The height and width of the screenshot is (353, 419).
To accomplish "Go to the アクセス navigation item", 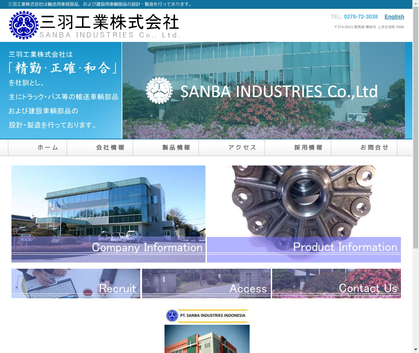I will click(x=242, y=148).
